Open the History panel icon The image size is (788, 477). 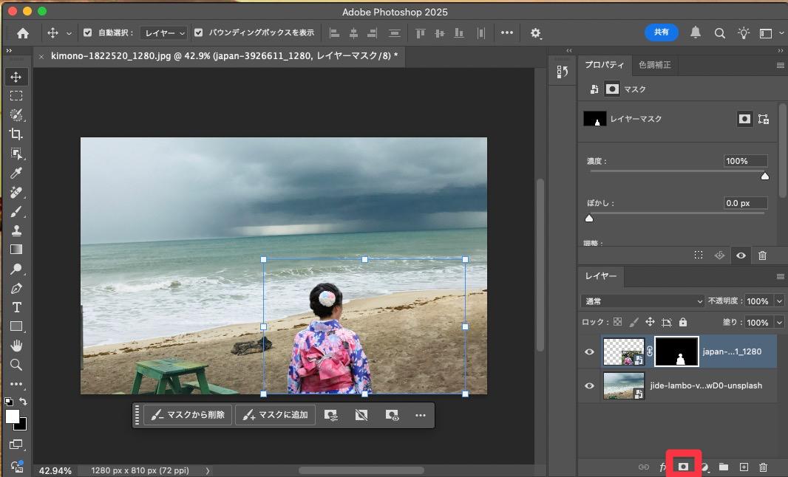[563, 72]
